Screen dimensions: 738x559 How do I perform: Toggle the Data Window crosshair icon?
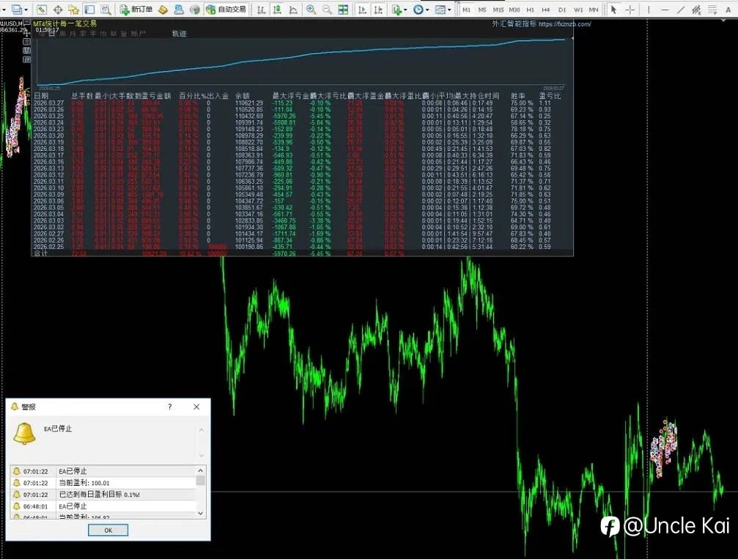[57, 10]
